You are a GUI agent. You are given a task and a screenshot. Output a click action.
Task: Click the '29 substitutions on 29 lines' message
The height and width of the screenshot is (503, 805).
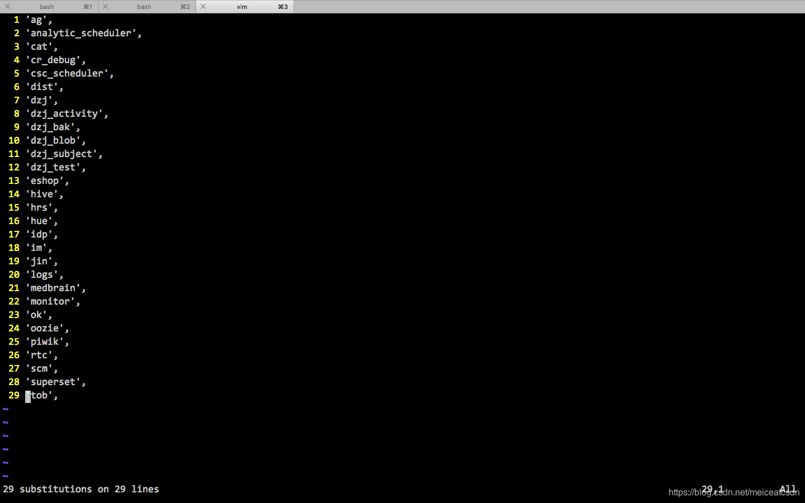[81, 490]
